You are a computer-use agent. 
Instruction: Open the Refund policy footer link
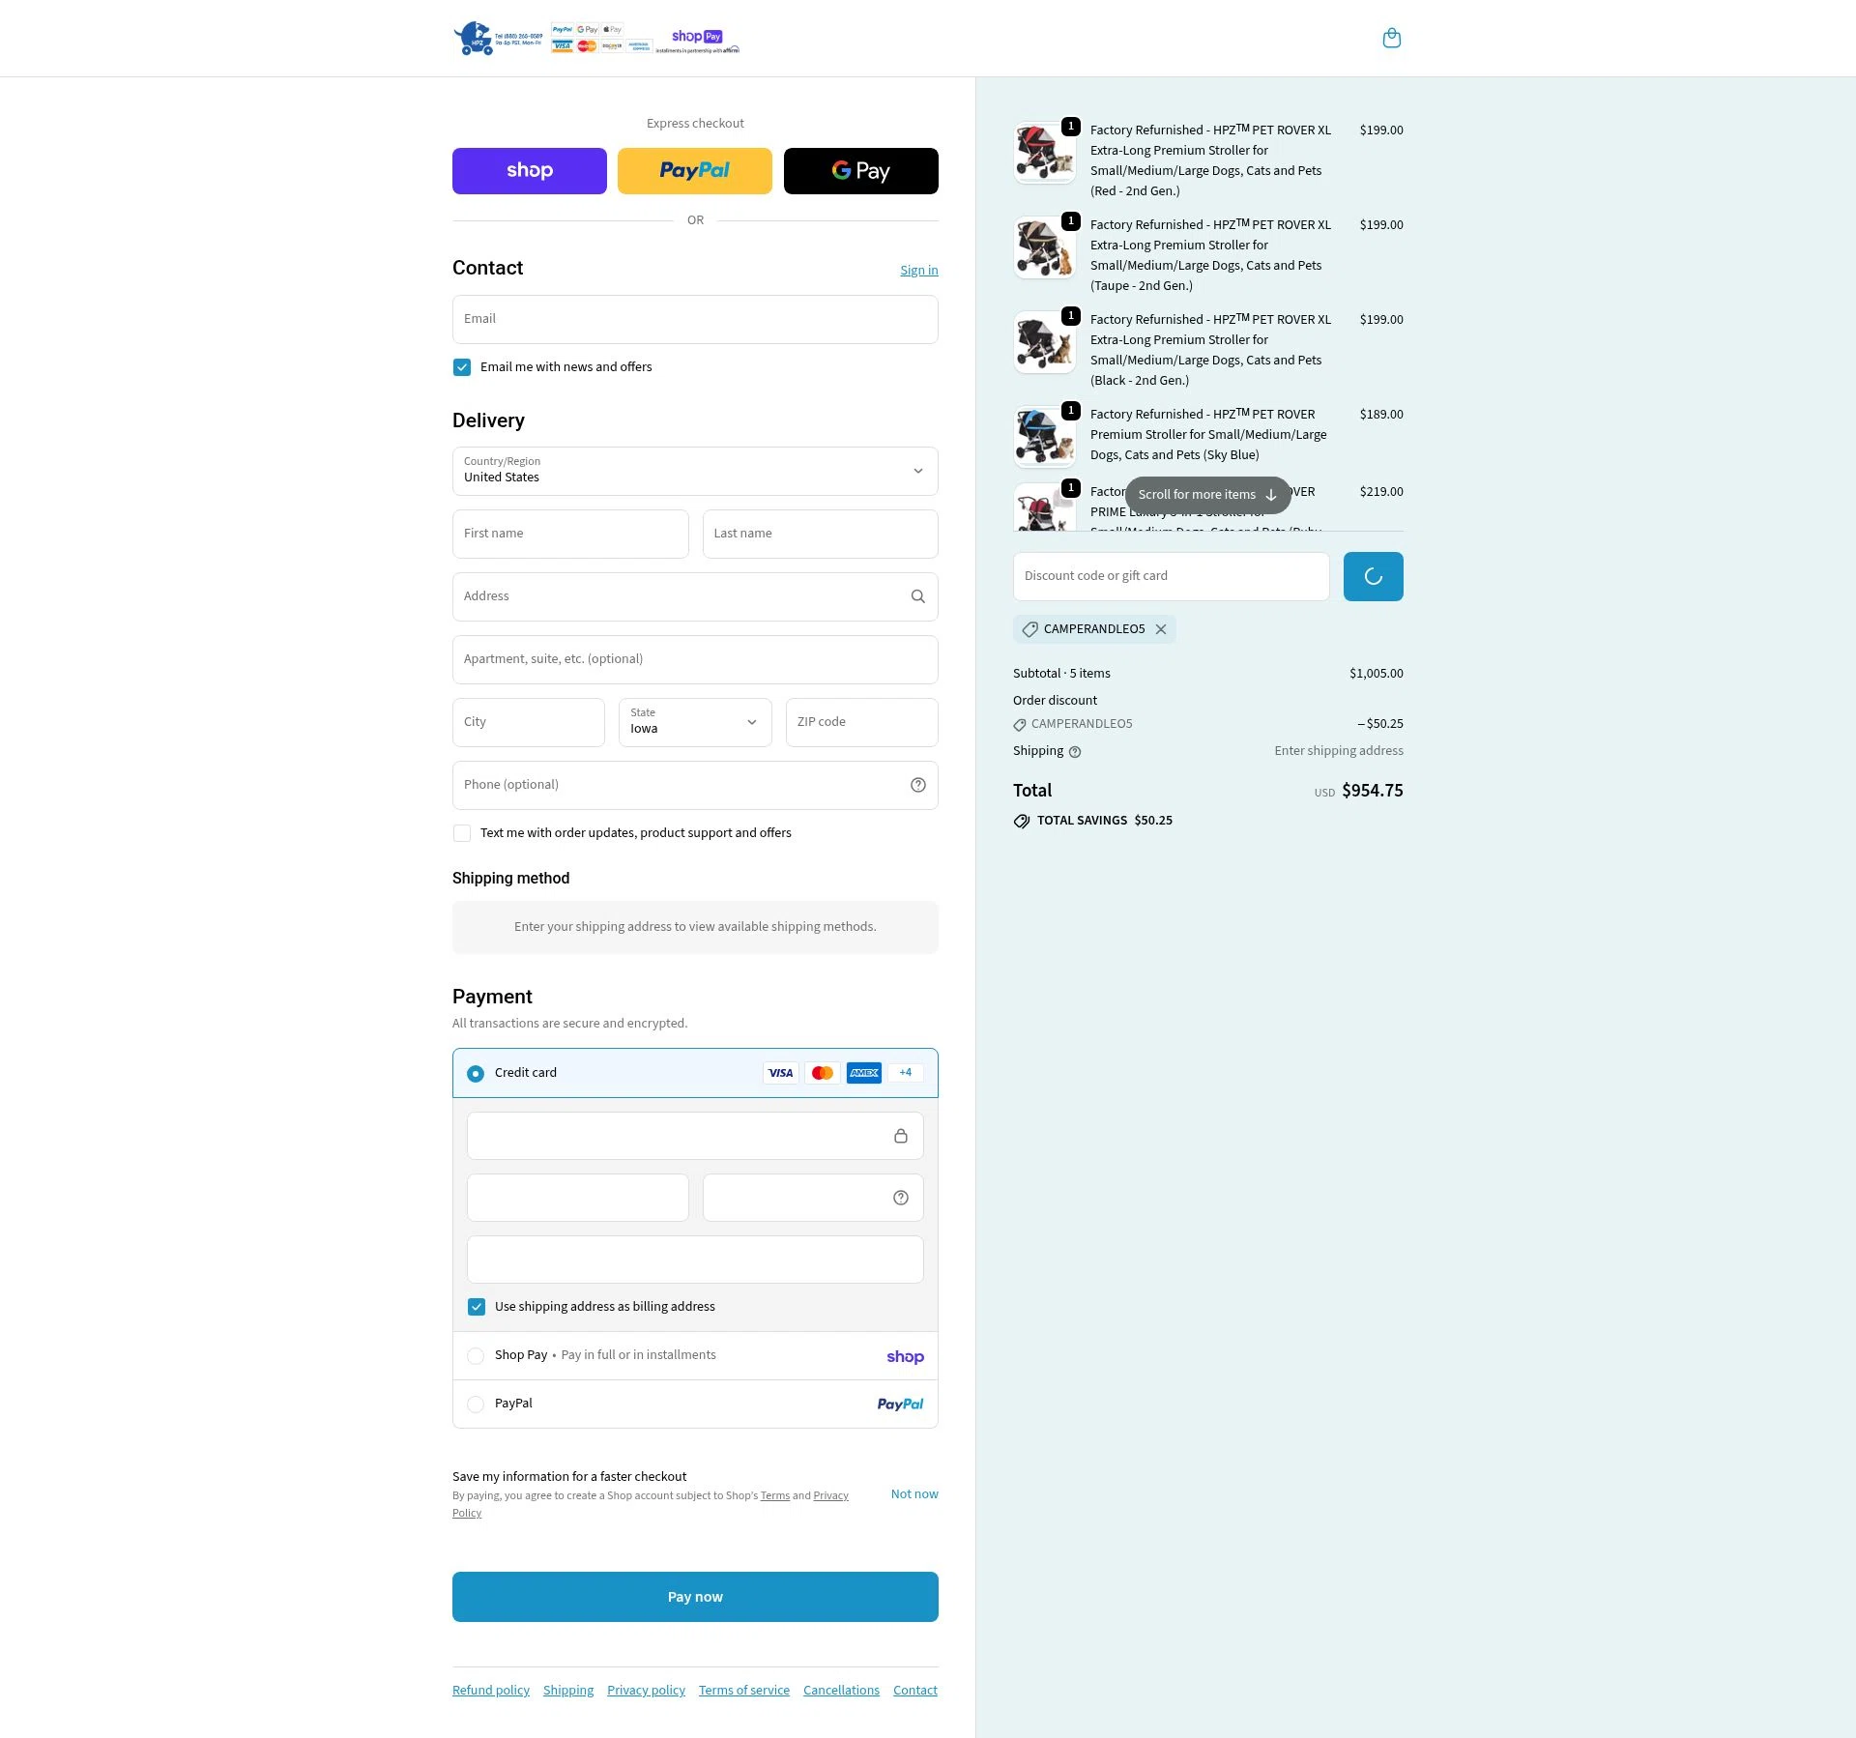click(491, 1691)
